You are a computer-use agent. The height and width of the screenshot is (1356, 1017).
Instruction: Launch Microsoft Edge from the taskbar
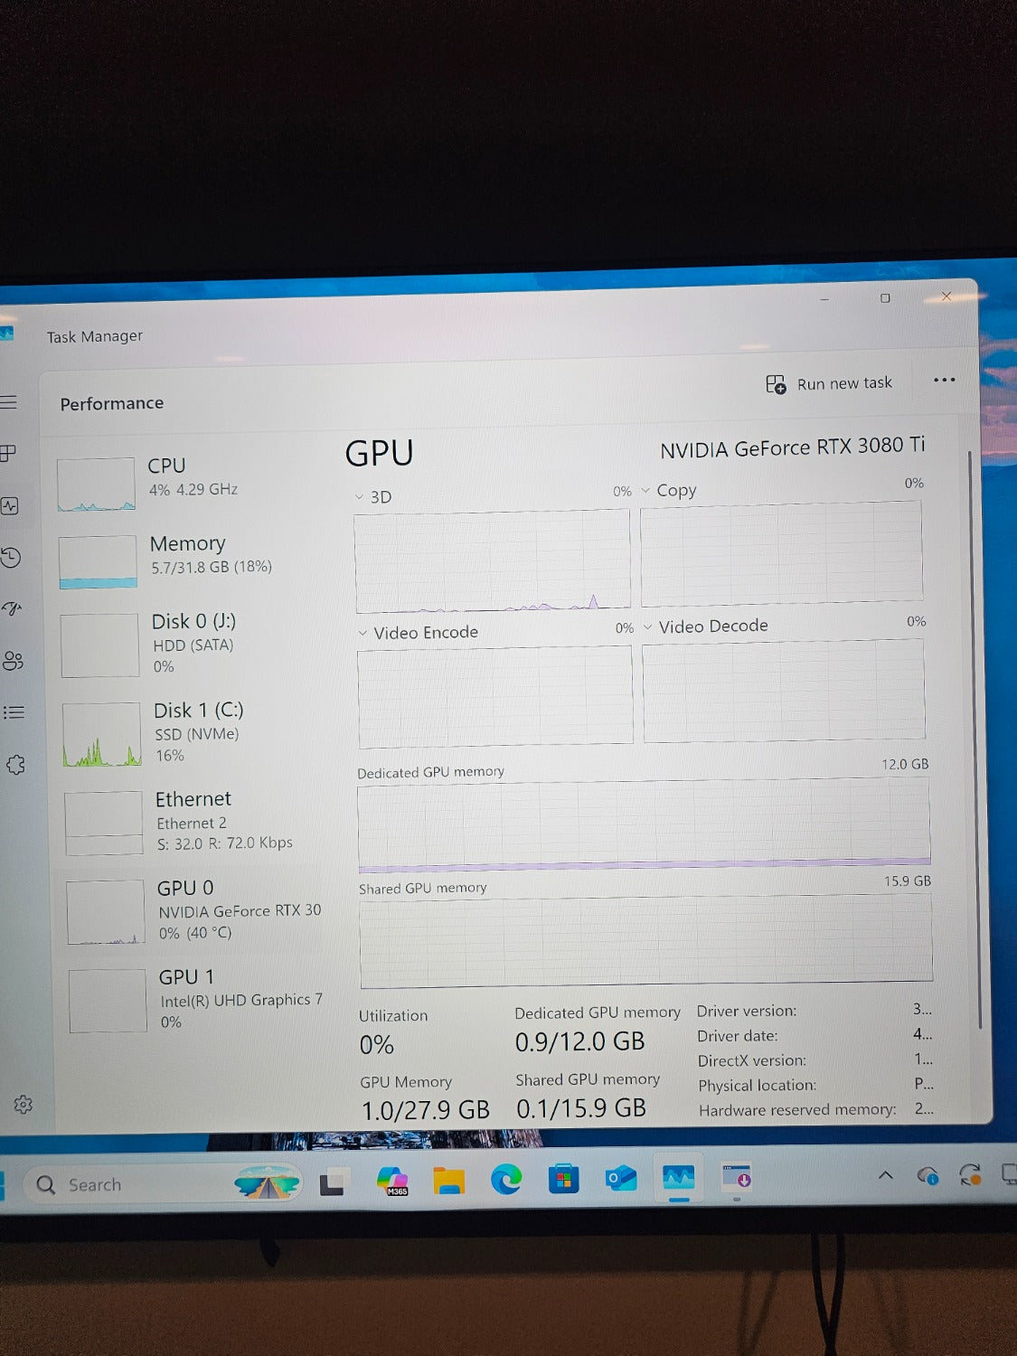point(506,1180)
